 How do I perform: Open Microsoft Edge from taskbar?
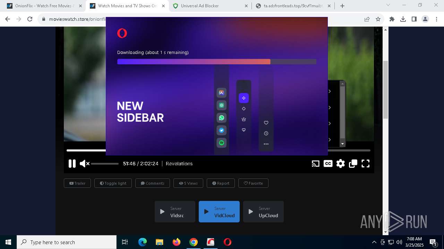tap(143, 242)
